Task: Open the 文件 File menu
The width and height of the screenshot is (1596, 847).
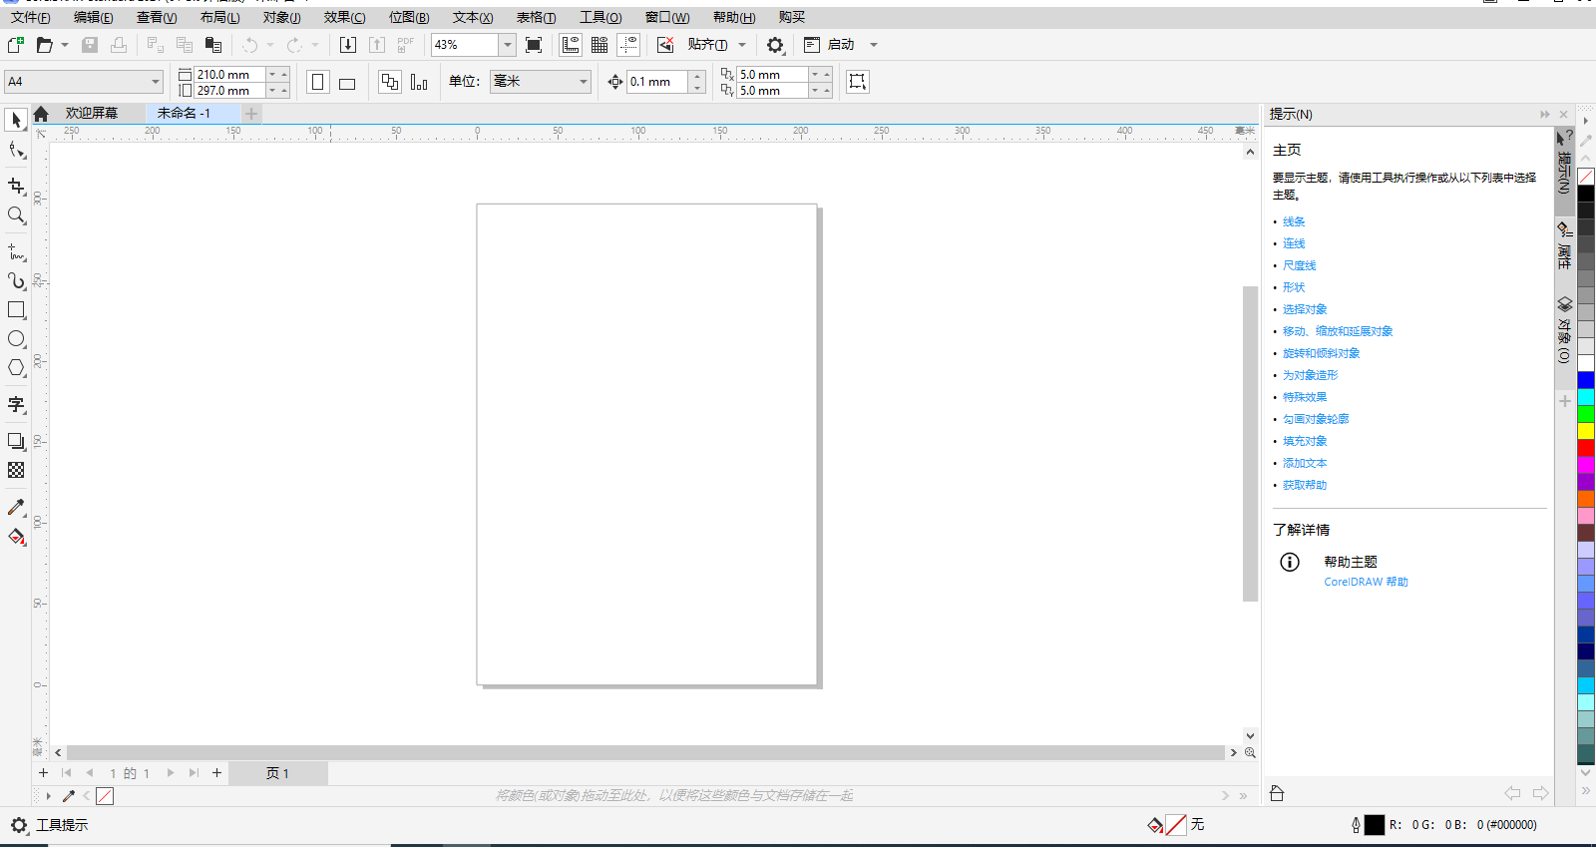Action: pos(30,18)
